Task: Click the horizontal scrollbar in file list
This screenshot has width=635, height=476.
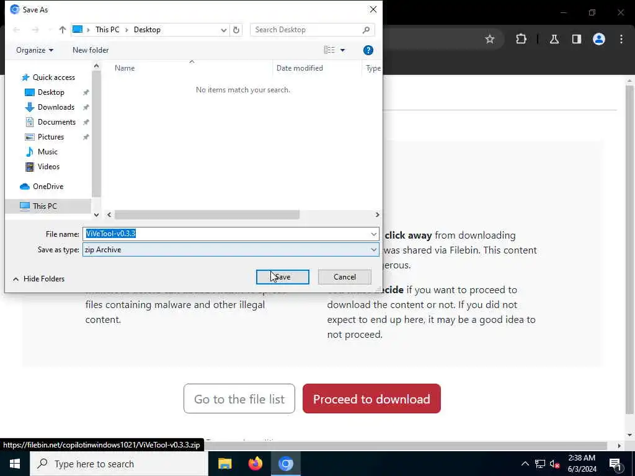Action: click(x=207, y=214)
